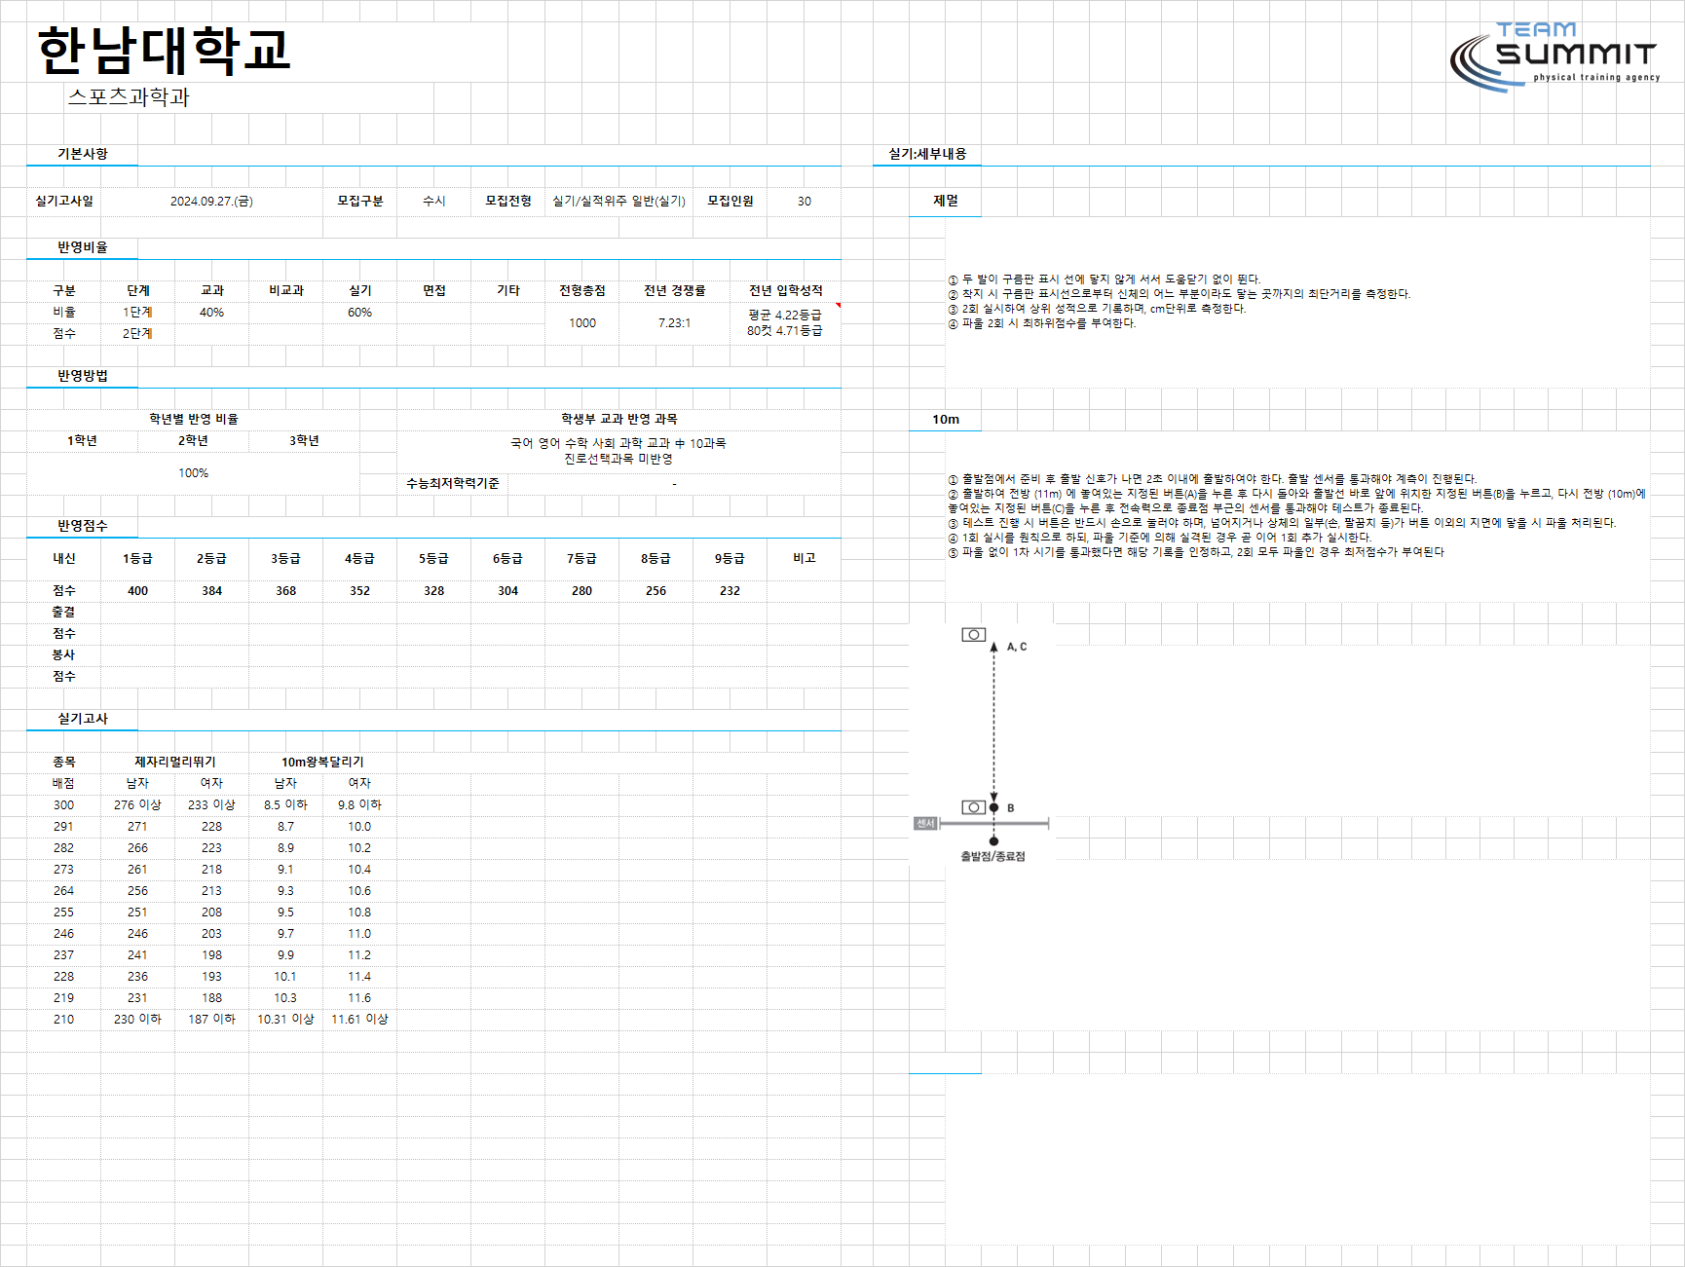Click the 1등급 score 400 cell
Image resolution: width=1685 pixels, height=1267 pixels.
(138, 591)
